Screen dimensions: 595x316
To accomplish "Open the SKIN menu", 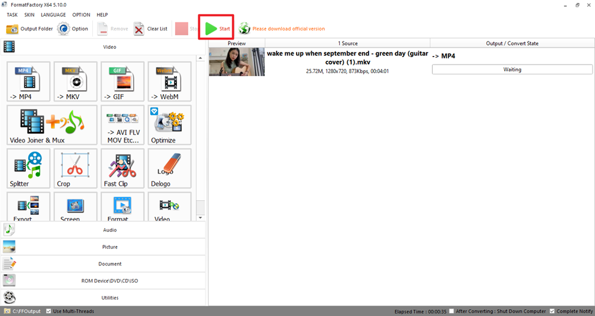I will pyautogui.click(x=29, y=15).
